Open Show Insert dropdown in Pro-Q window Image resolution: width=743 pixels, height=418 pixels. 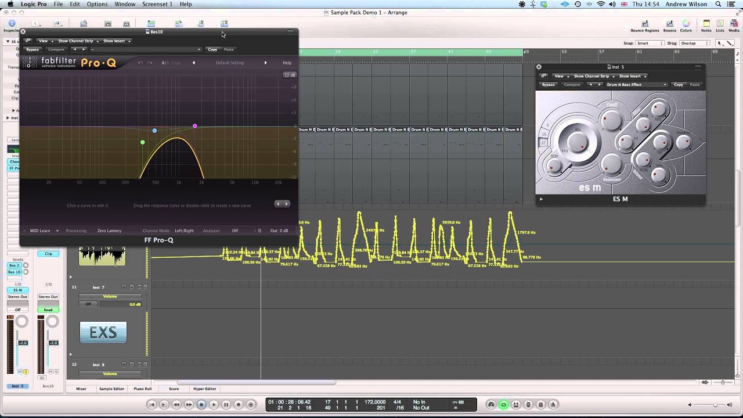coord(116,41)
